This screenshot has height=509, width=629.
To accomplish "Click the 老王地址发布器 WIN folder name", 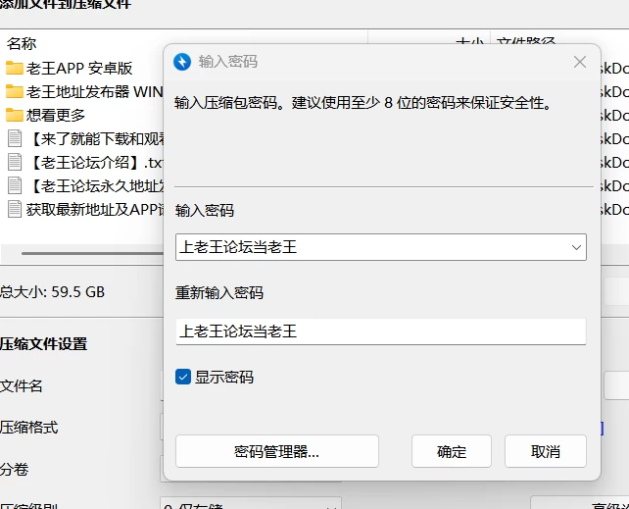I will point(95,92).
